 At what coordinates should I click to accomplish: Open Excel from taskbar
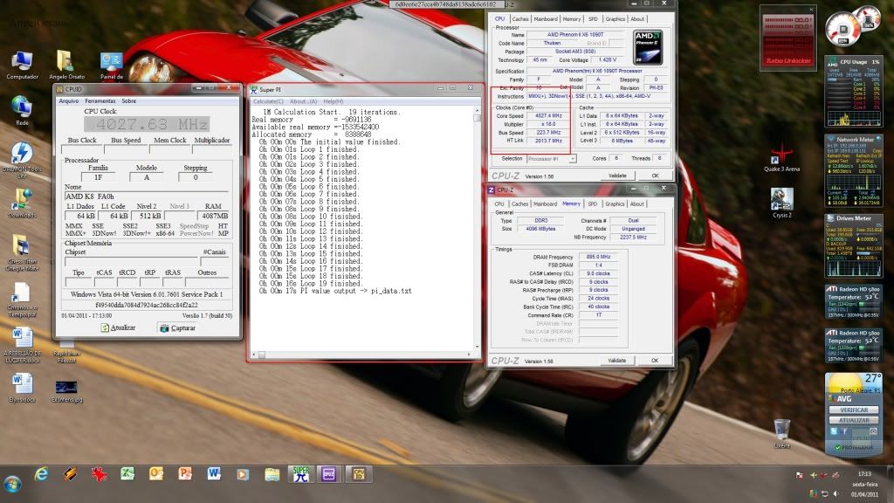(x=127, y=474)
